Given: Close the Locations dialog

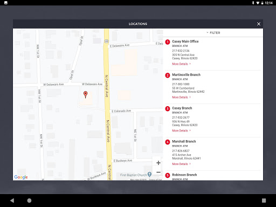Looking at the screenshot, I should coord(259,24).
